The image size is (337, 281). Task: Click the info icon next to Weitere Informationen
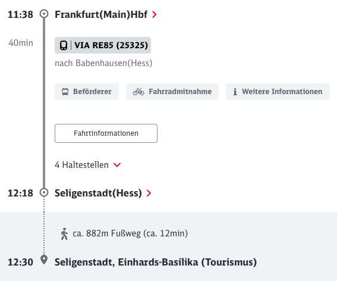[x=235, y=92]
